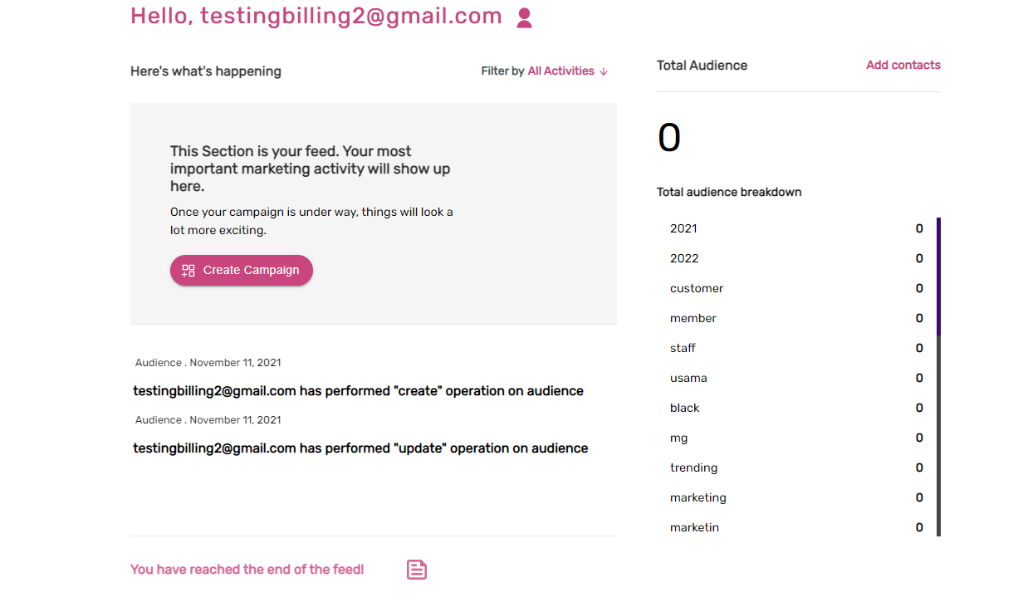
Task: Open the Add contacts link
Action: [903, 65]
